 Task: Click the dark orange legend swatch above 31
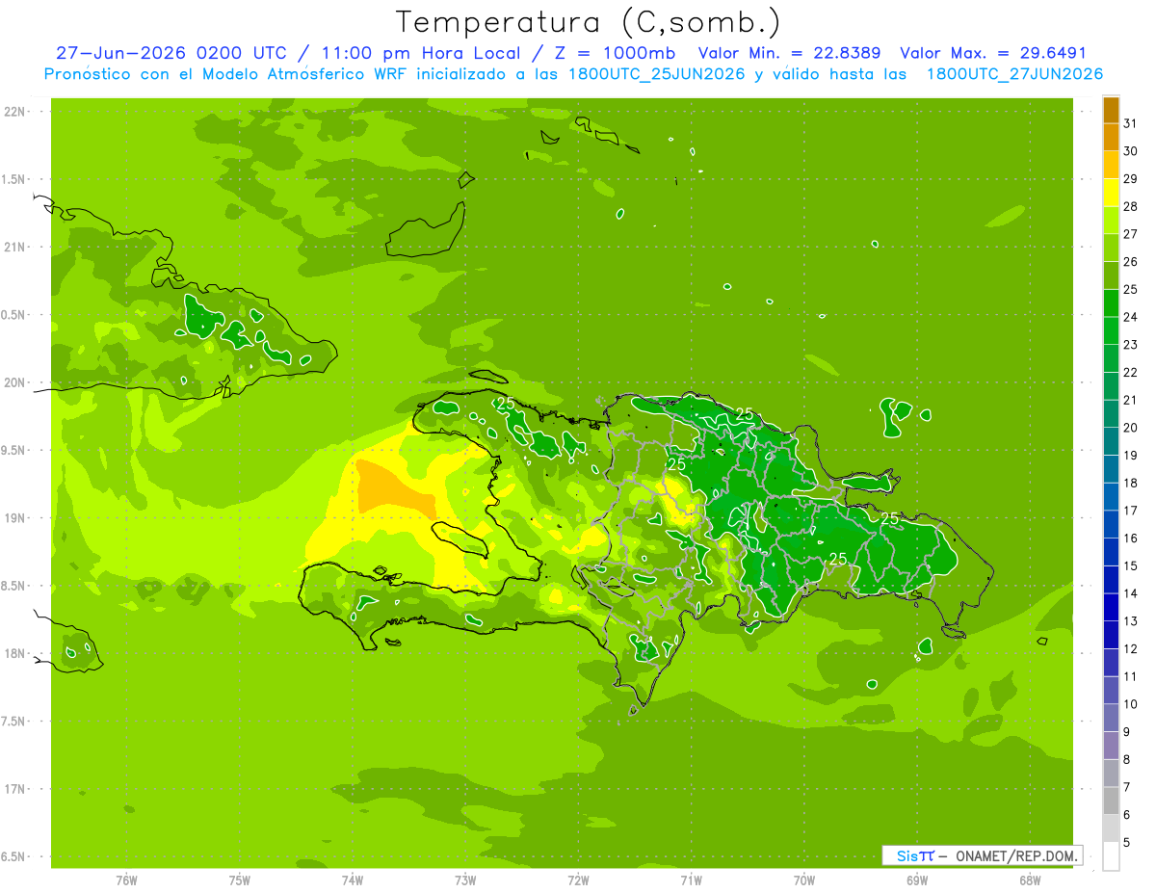click(x=1111, y=109)
